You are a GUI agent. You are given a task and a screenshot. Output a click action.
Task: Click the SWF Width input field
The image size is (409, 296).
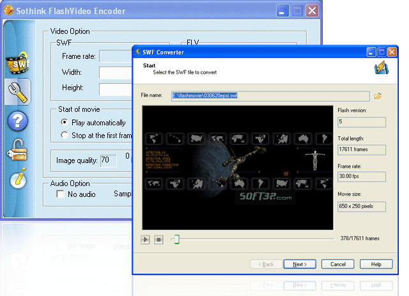pyautogui.click(x=116, y=72)
